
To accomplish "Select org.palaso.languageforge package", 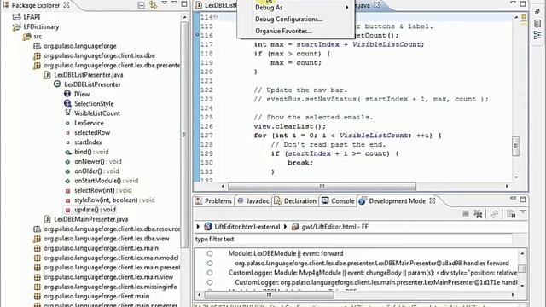I will click(x=80, y=46).
